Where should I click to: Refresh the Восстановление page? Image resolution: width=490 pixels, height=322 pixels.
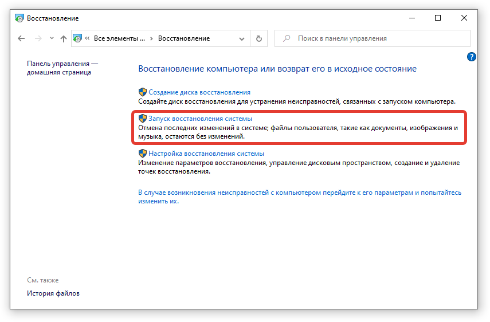pyautogui.click(x=259, y=38)
